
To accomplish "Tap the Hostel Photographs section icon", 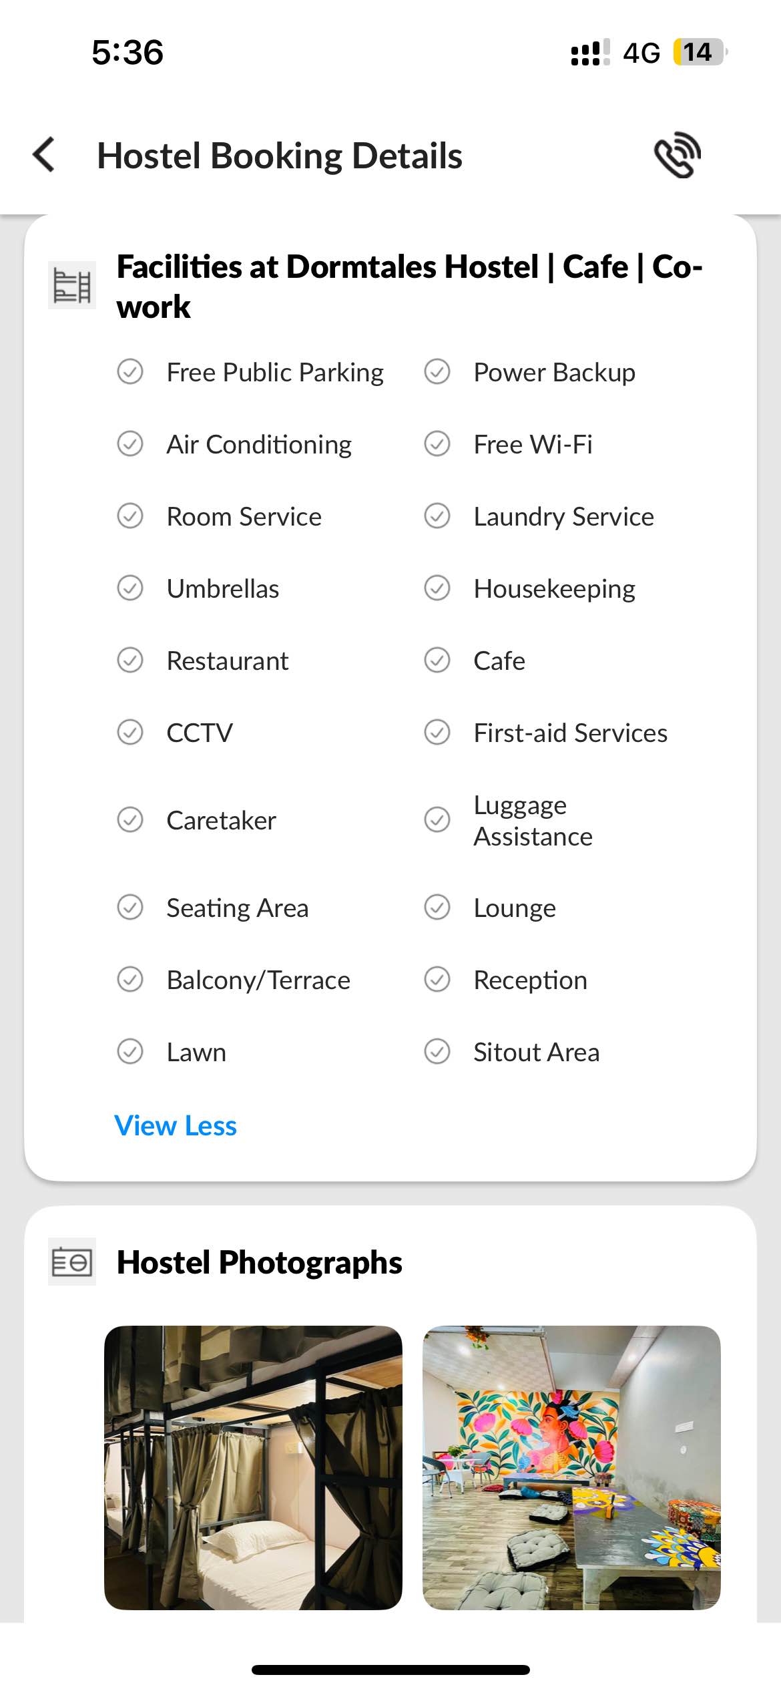I will point(72,1262).
